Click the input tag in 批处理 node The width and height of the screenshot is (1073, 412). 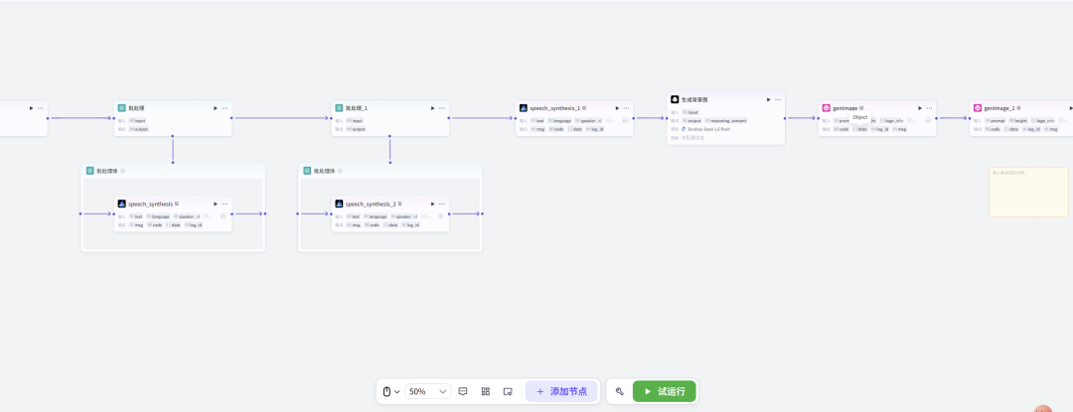pos(137,120)
